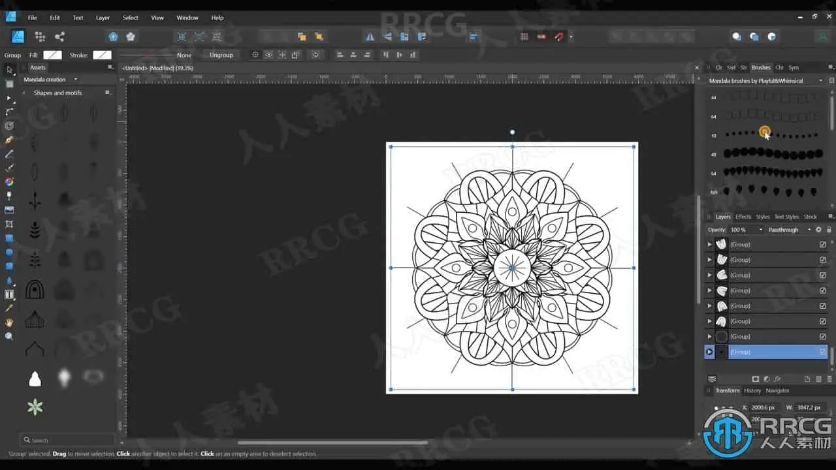Image resolution: width=836 pixels, height=470 pixels.
Task: Select the View hand tool
Action: [x=9, y=322]
